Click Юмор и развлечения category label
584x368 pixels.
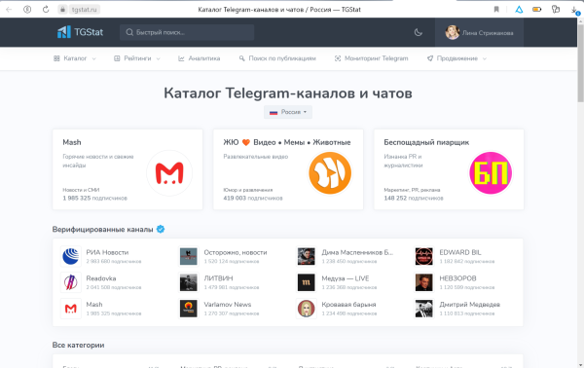pyautogui.click(x=248, y=190)
